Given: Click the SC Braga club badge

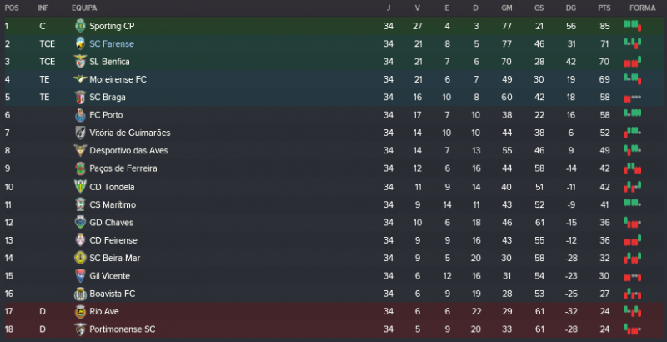Looking at the screenshot, I should click(81, 98).
